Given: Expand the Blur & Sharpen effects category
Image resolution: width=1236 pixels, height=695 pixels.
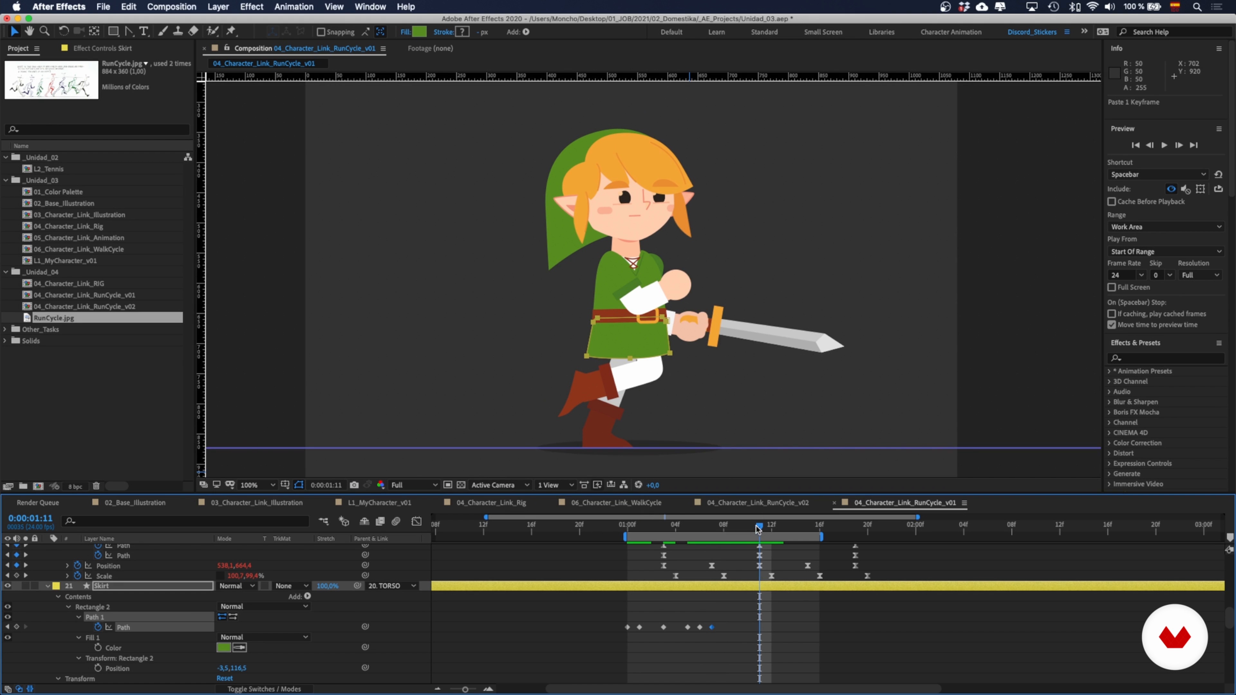Looking at the screenshot, I should pos(1109,402).
